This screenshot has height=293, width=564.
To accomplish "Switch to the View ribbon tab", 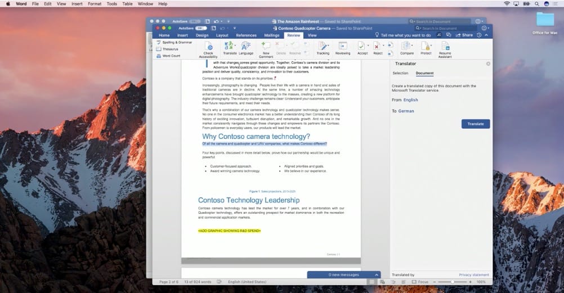I will click(x=312, y=35).
